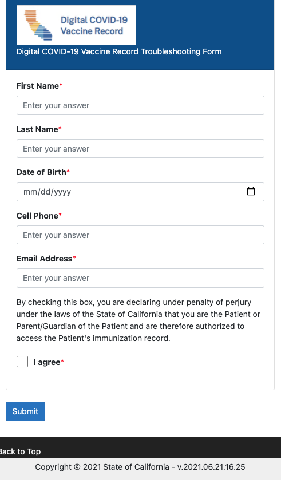Select the mm month segment of date
The image size is (281, 480).
coord(30,192)
